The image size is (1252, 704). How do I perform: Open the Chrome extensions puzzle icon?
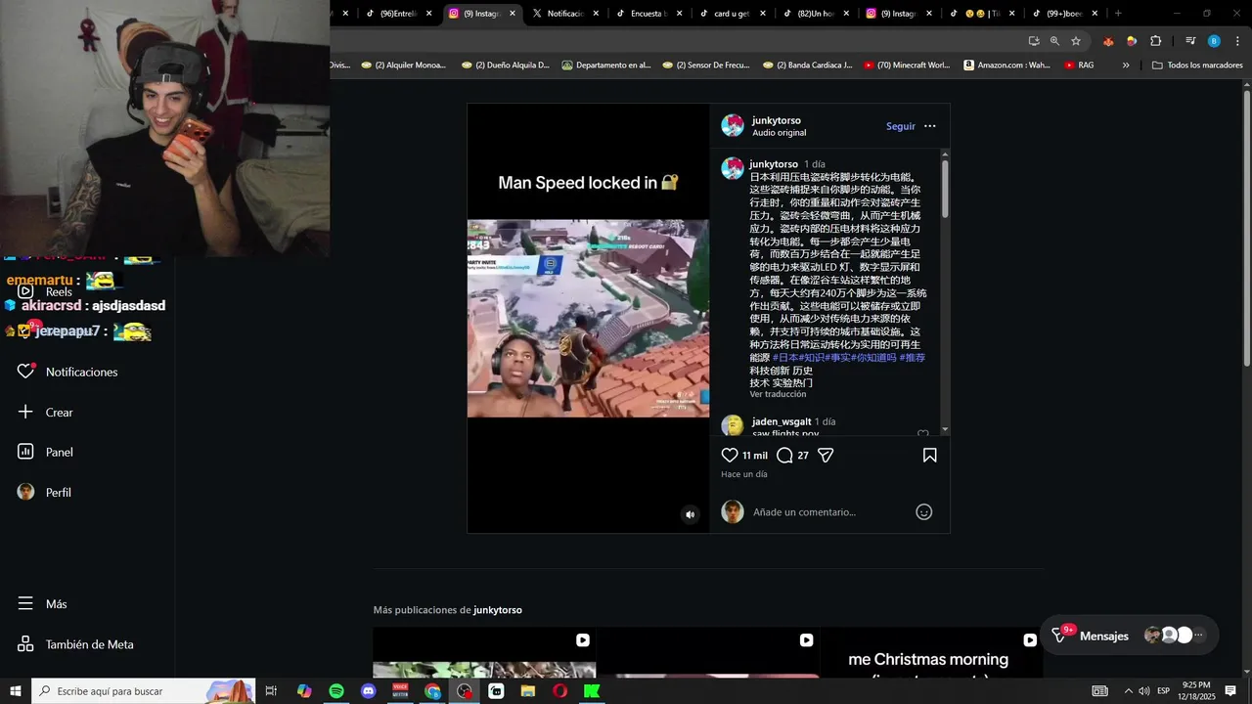coord(1155,41)
